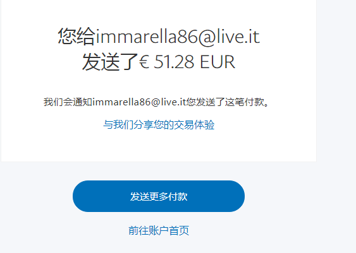Select the immarella86@live.it address in the headline

point(178,36)
